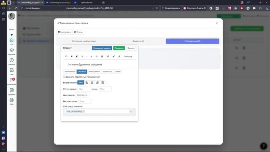
Task: Align text center icon
Action: (92, 83)
